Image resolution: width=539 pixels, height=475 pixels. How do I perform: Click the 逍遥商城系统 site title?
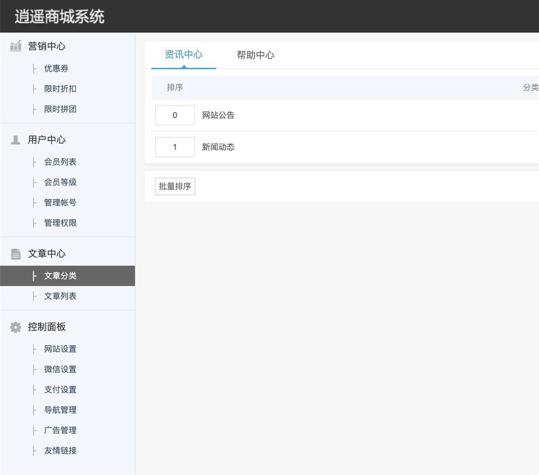click(x=60, y=16)
